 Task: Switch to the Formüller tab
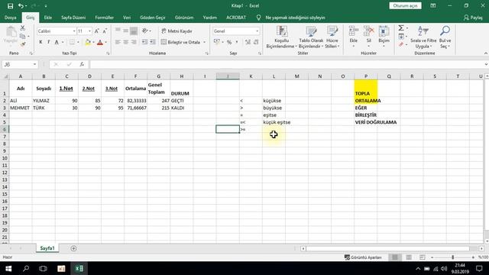[x=104, y=18]
